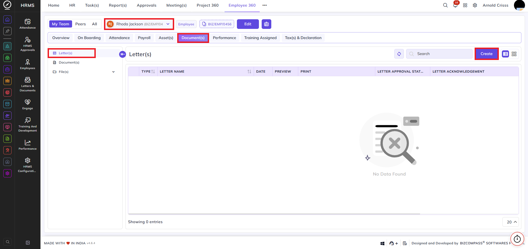Screen dimensions: 528x249
Task: Open the Training Assigned tab
Action: coord(260,38)
